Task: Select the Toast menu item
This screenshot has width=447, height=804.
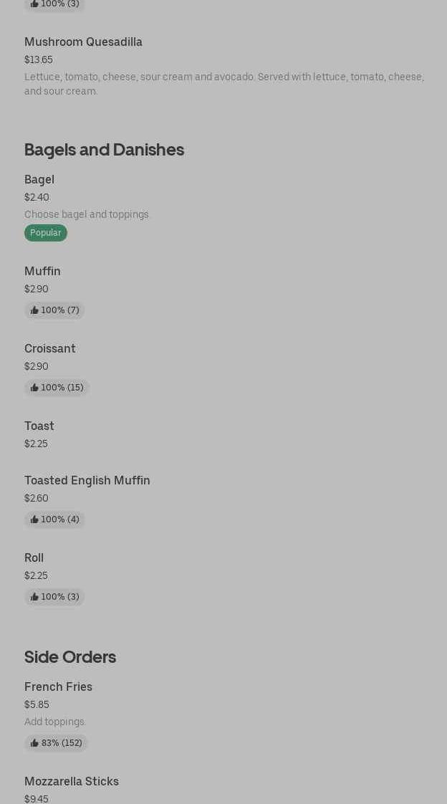Action: [x=39, y=426]
